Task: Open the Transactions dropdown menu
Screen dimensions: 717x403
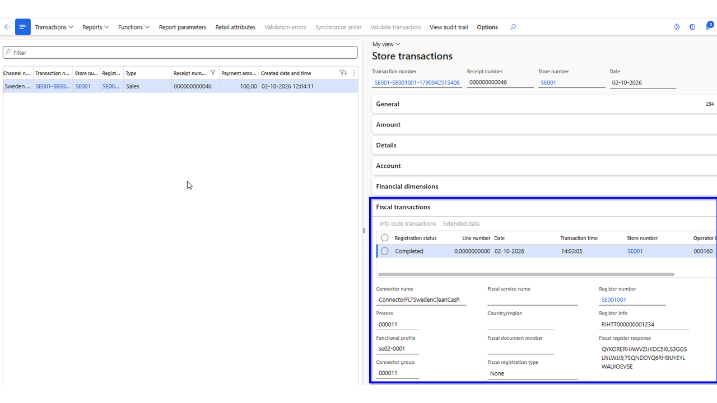Action: pos(54,27)
